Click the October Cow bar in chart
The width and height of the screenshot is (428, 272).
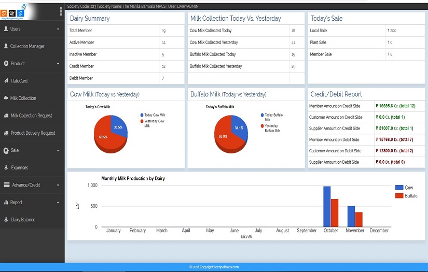327,207
